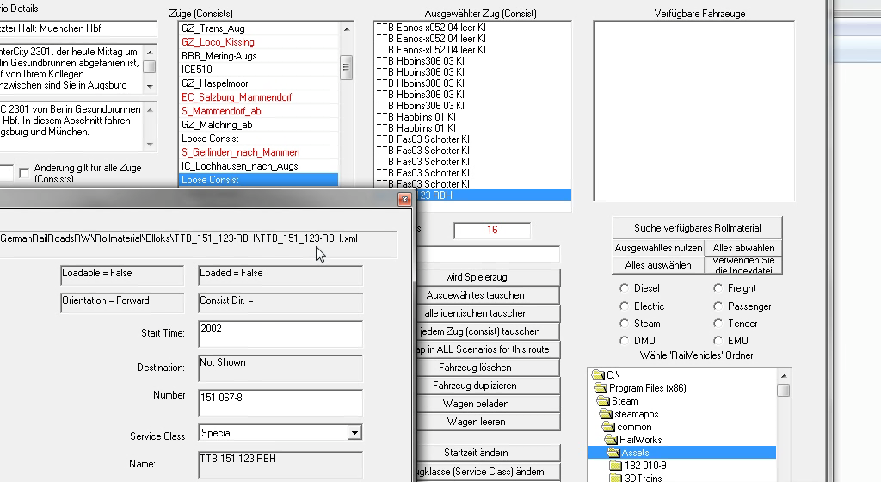Click 'in ALL Scenarios for this route' button
This screenshot has width=881, height=482.
(488, 349)
